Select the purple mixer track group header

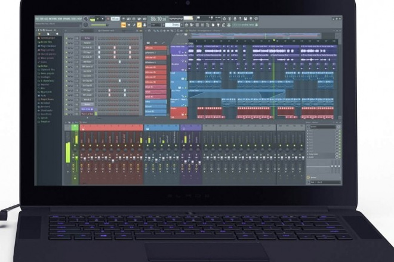[191, 127]
